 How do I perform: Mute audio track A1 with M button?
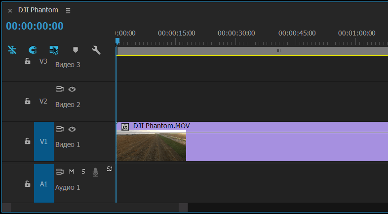coord(72,172)
